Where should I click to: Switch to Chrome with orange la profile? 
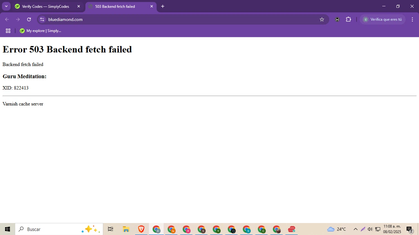click(x=171, y=229)
